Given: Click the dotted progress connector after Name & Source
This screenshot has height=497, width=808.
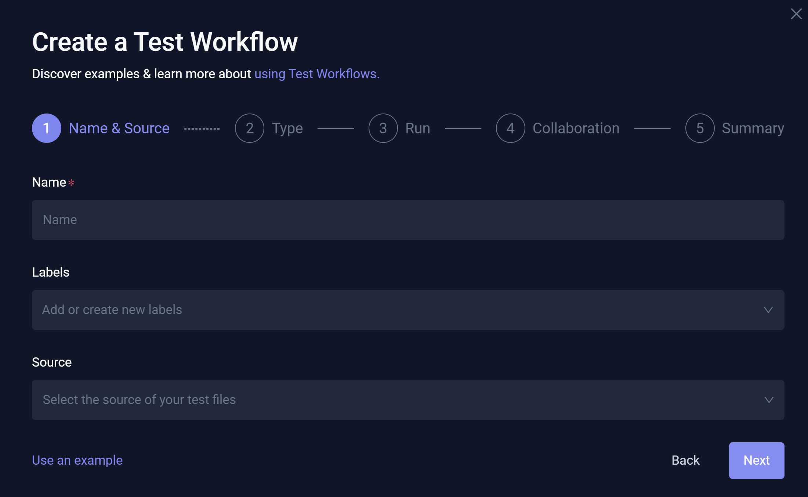Looking at the screenshot, I should tap(202, 128).
